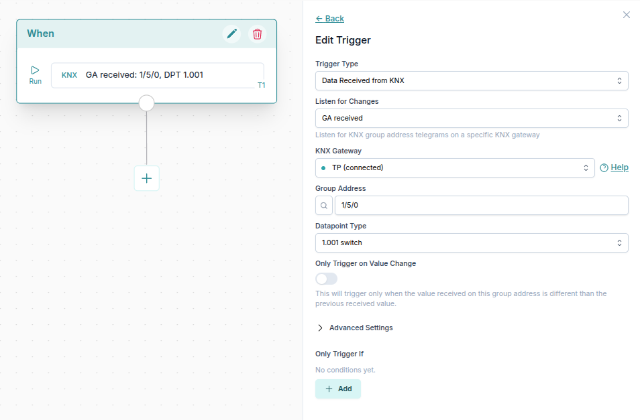Click the question mark Help icon
Viewport: 640px width, 420px height.
tap(604, 168)
